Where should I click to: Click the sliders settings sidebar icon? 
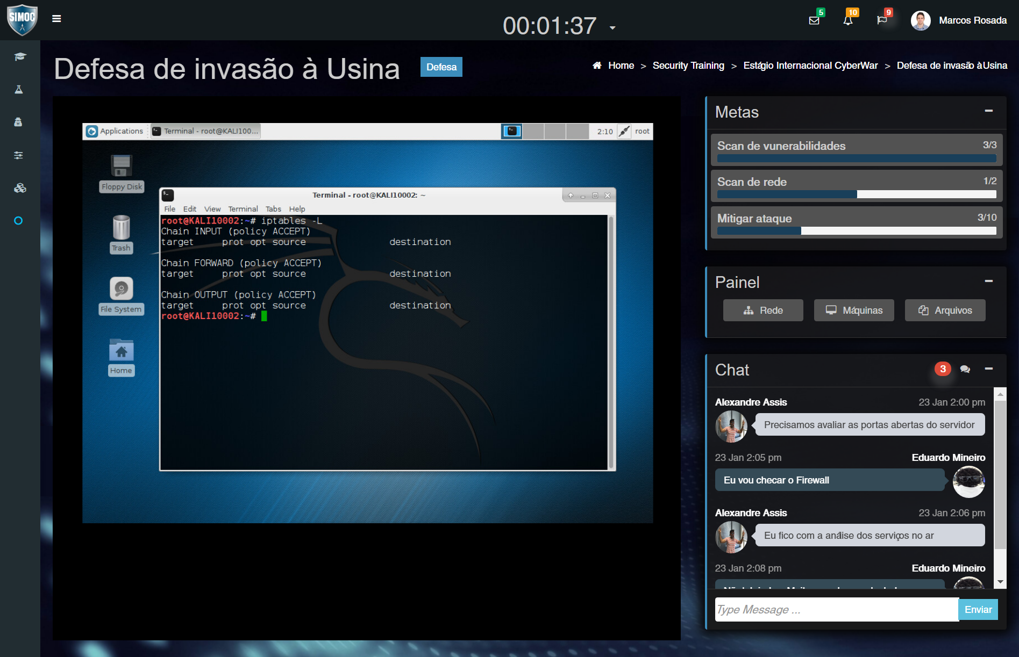point(19,155)
